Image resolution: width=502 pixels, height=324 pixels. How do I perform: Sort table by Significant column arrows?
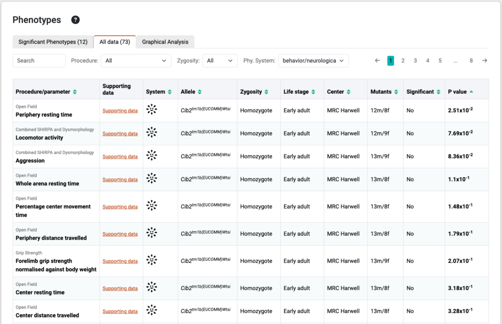coord(438,92)
